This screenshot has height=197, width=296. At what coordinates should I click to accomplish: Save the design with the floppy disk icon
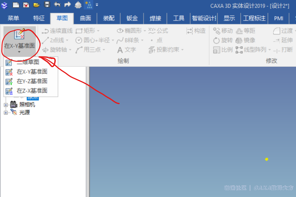pyautogui.click(x=47, y=5)
